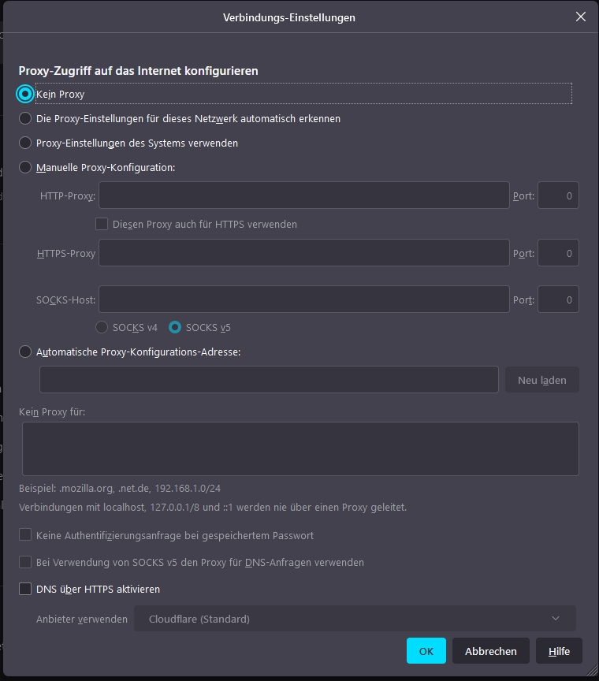This screenshot has width=599, height=681.
Task: Check Keine Authentifizierungsanfrage bei gespeichertem Passwort
Action: (x=26, y=535)
